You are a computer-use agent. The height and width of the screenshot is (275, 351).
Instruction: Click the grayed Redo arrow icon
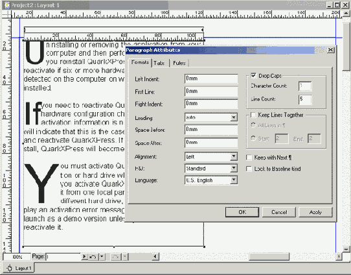[116, 256]
